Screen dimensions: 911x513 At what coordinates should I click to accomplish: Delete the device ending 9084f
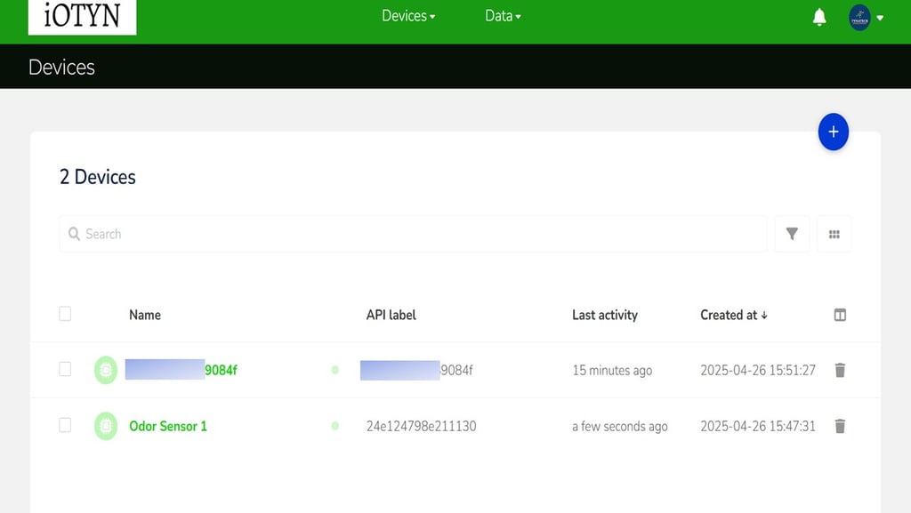click(x=840, y=370)
